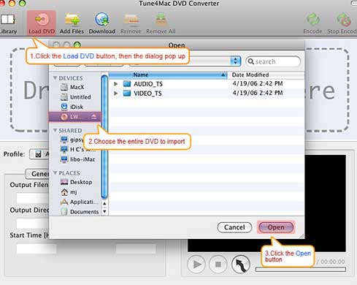
Task: Sort by Name column header
Action: point(168,75)
